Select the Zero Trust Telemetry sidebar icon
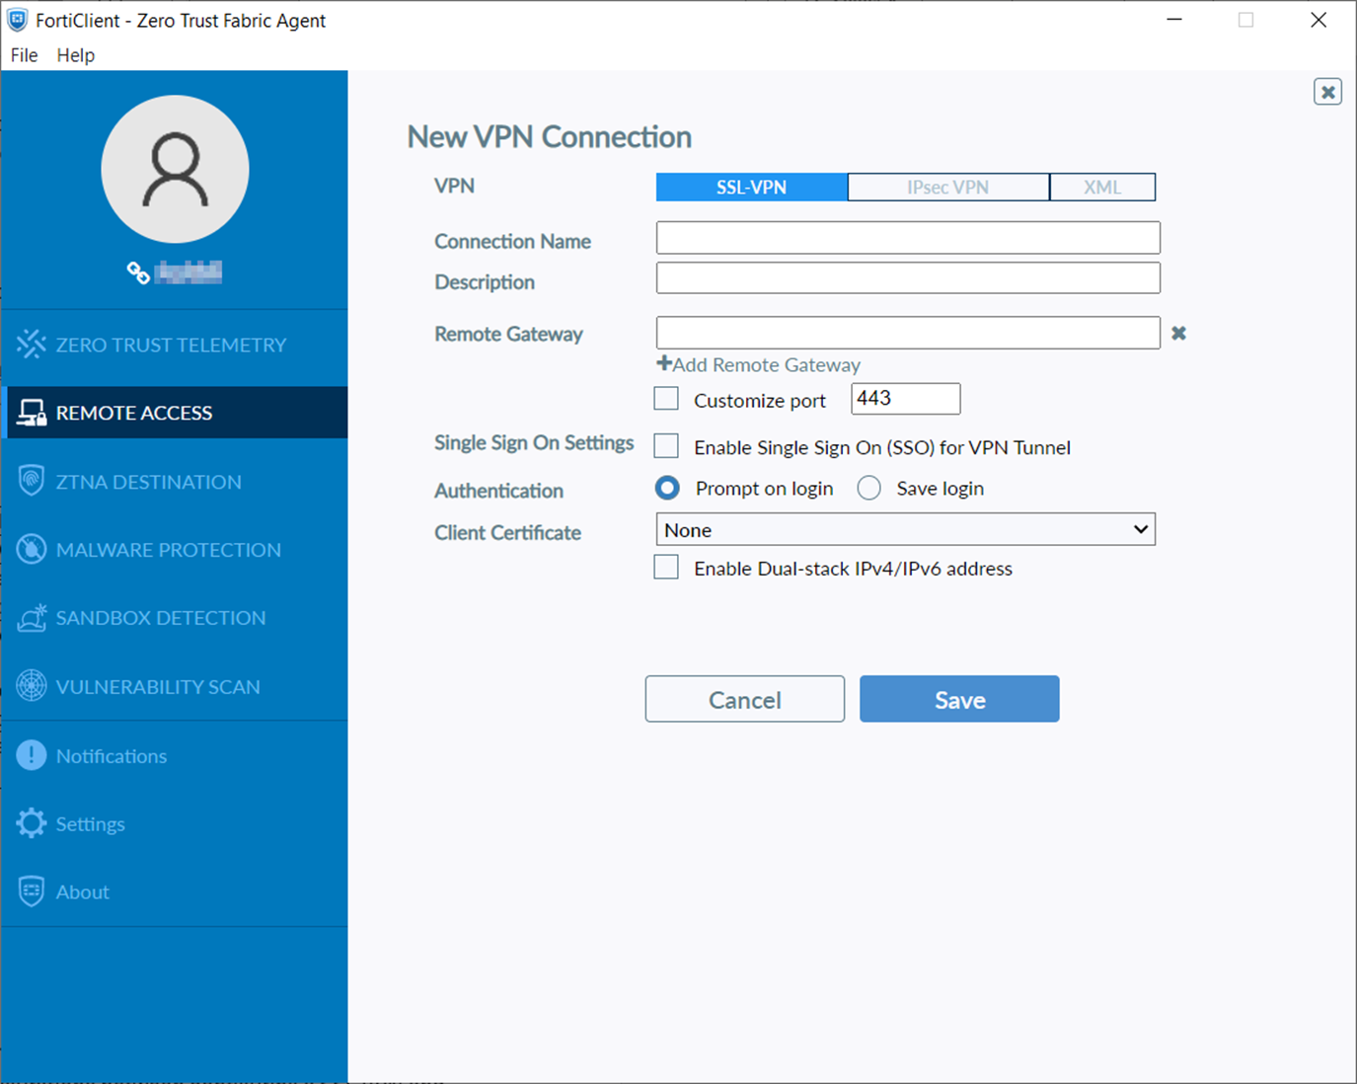Viewport: 1357px width, 1084px height. click(31, 344)
